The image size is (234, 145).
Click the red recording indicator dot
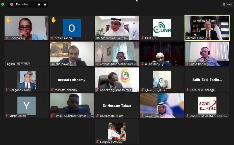(x=12, y=4)
